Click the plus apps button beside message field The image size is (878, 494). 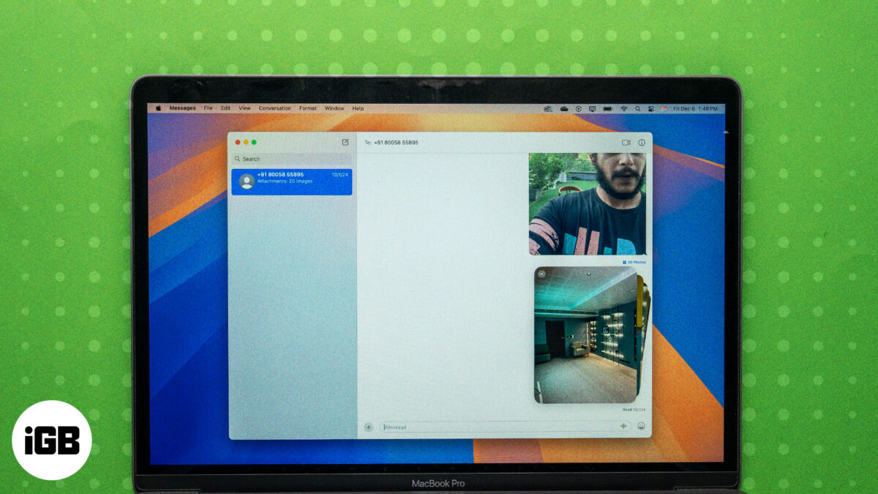coord(369,427)
